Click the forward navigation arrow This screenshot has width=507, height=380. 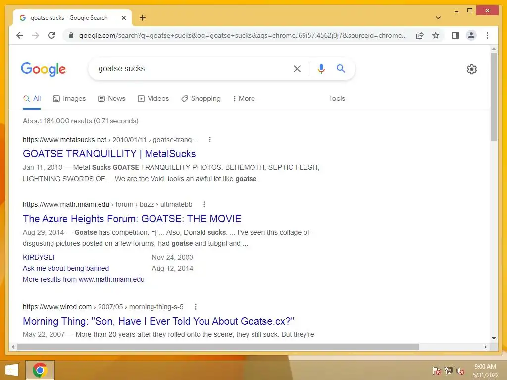tap(36, 35)
